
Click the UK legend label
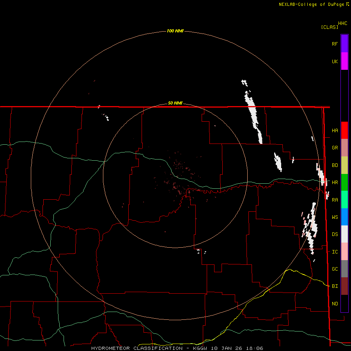coord(335,61)
